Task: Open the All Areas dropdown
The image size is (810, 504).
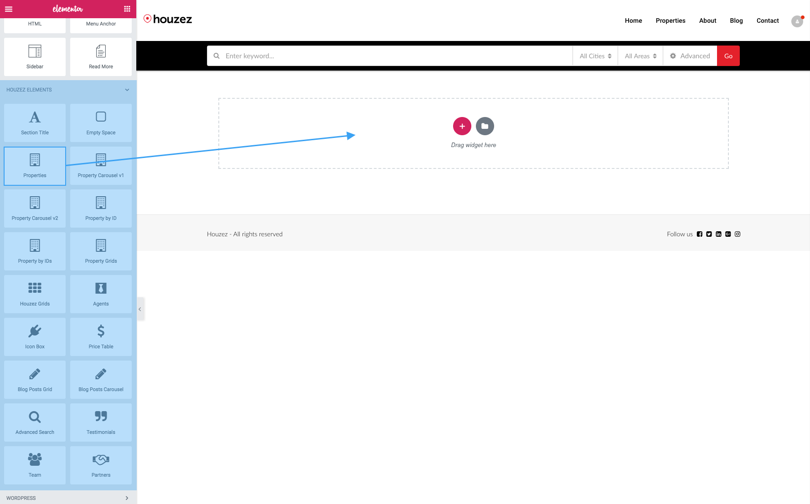Action: [x=640, y=56]
